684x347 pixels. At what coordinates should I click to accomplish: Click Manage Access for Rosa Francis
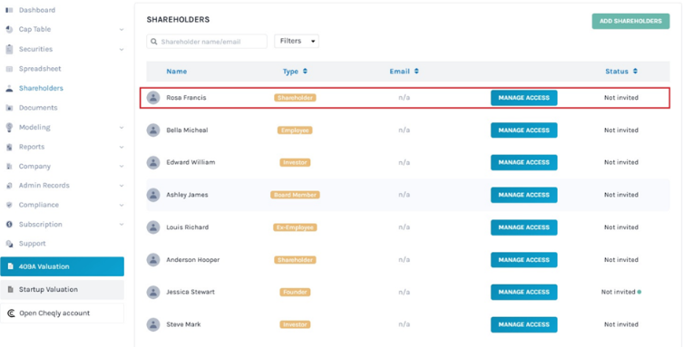pyautogui.click(x=524, y=98)
